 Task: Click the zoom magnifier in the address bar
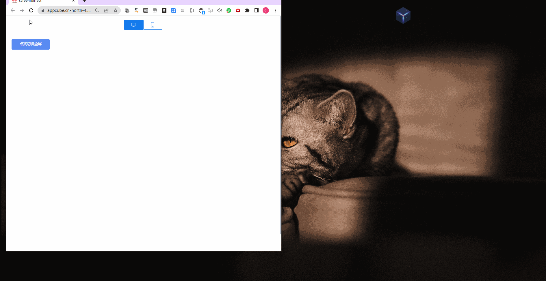(x=97, y=10)
